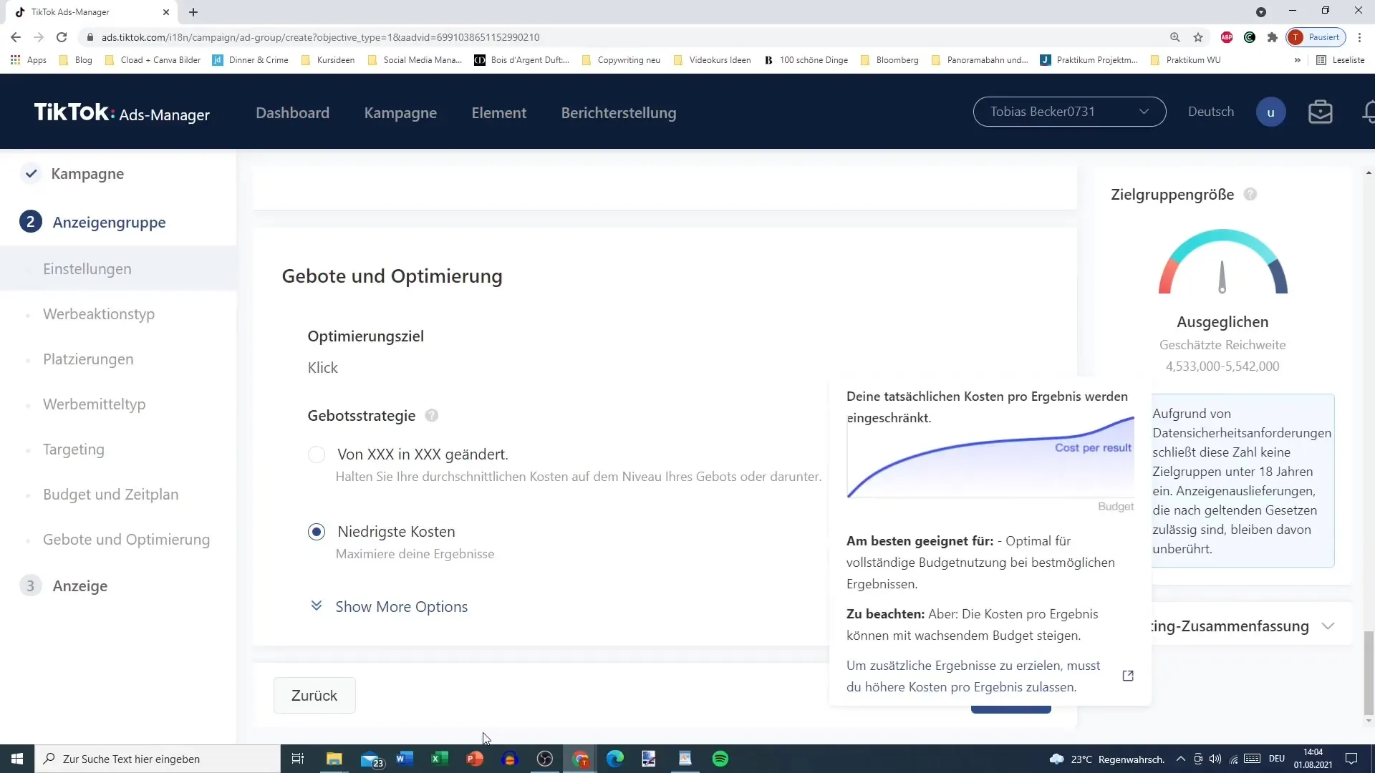Click the Windows search box

[x=158, y=759]
